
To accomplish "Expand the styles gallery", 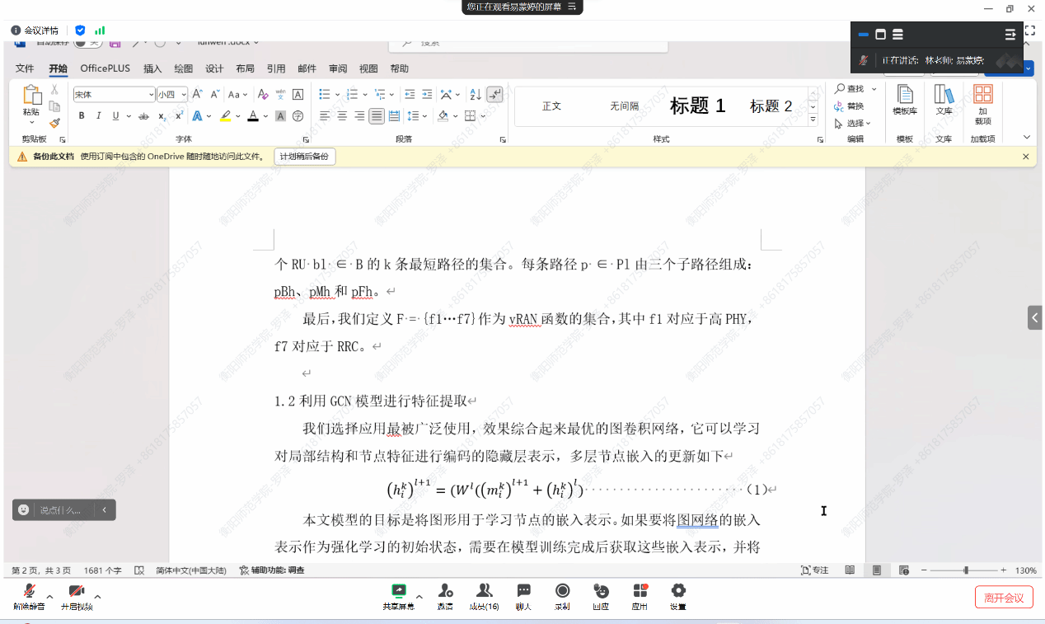I will (x=813, y=120).
